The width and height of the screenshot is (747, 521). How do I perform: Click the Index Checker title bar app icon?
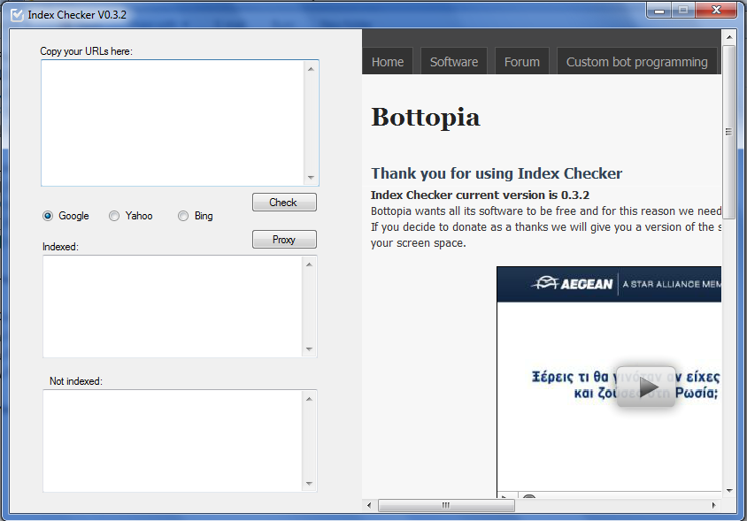coord(17,15)
